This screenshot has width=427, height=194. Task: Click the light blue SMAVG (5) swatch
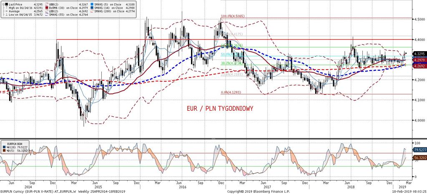(92, 4)
